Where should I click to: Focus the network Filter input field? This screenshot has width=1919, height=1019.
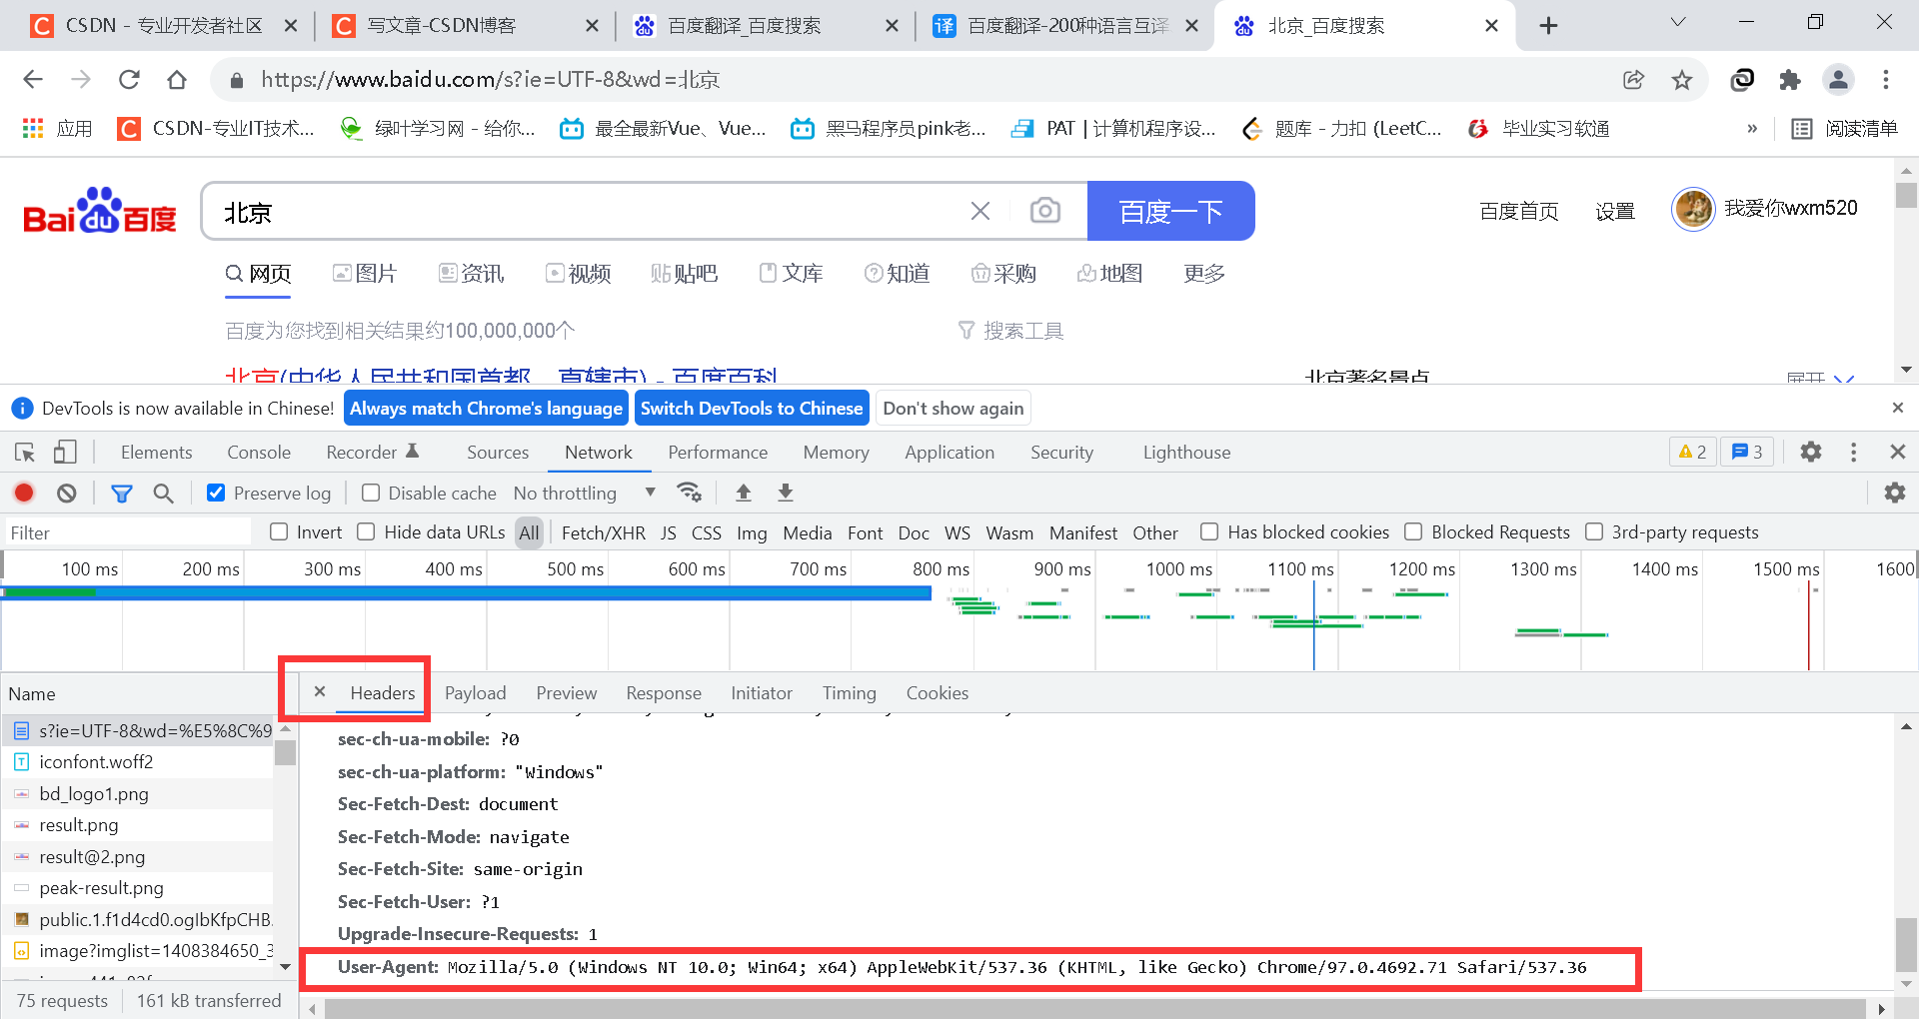[128, 532]
